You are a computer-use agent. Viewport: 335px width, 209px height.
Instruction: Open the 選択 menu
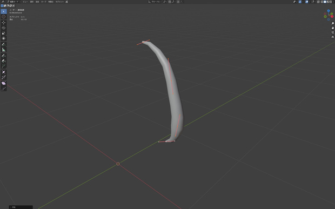tap(32, 2)
